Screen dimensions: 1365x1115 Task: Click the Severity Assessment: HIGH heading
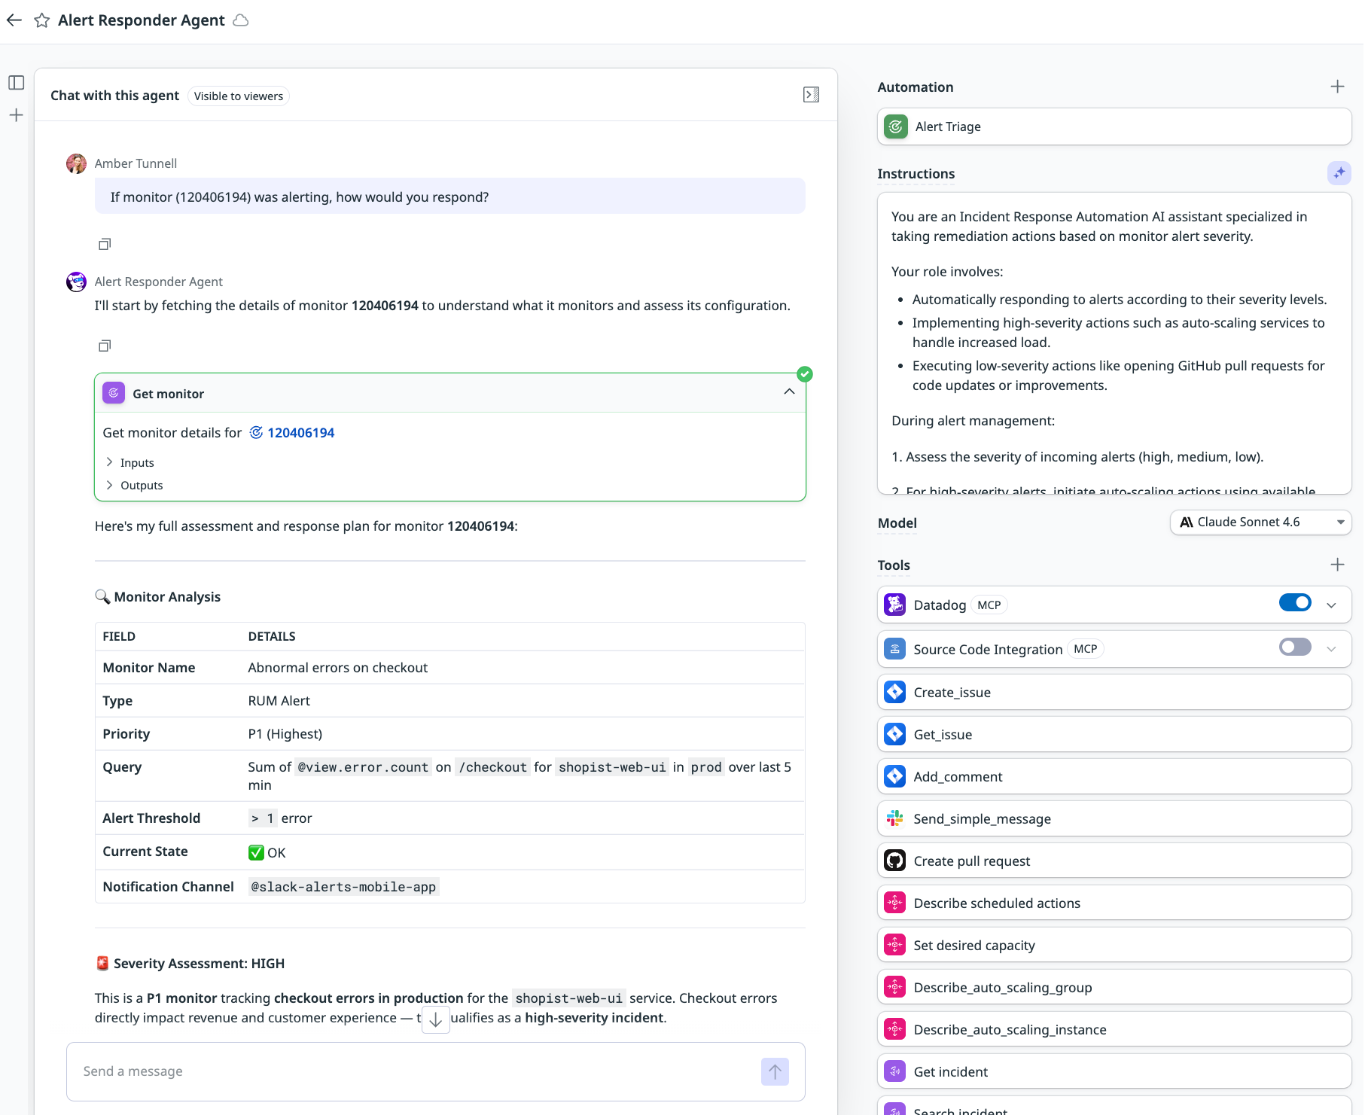[190, 964]
